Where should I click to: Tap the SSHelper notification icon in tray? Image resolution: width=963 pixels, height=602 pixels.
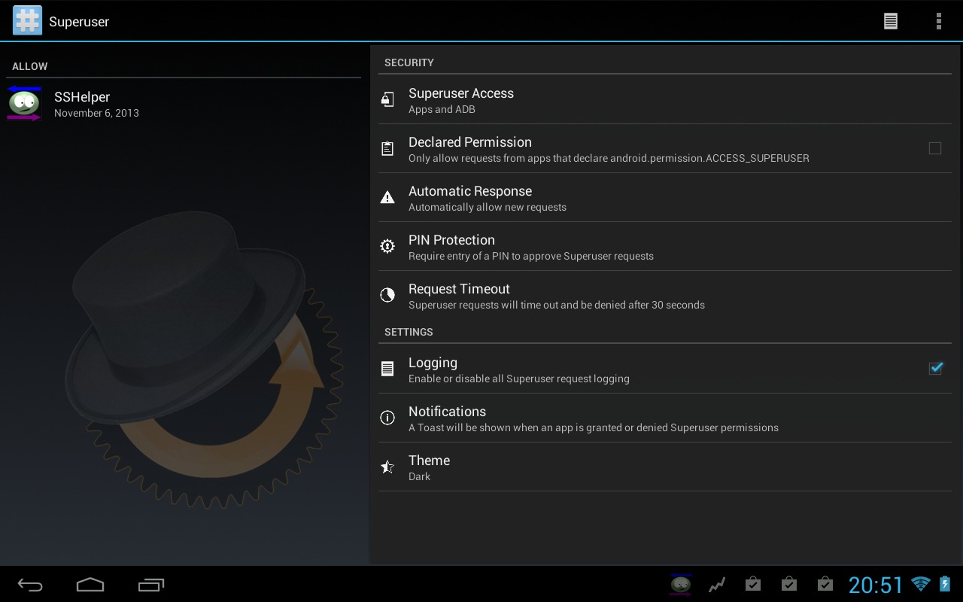[x=680, y=585]
